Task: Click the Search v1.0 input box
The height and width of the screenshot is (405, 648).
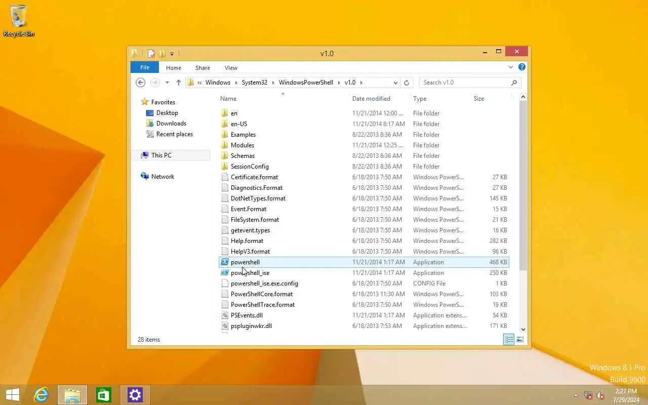Action: click(x=465, y=83)
